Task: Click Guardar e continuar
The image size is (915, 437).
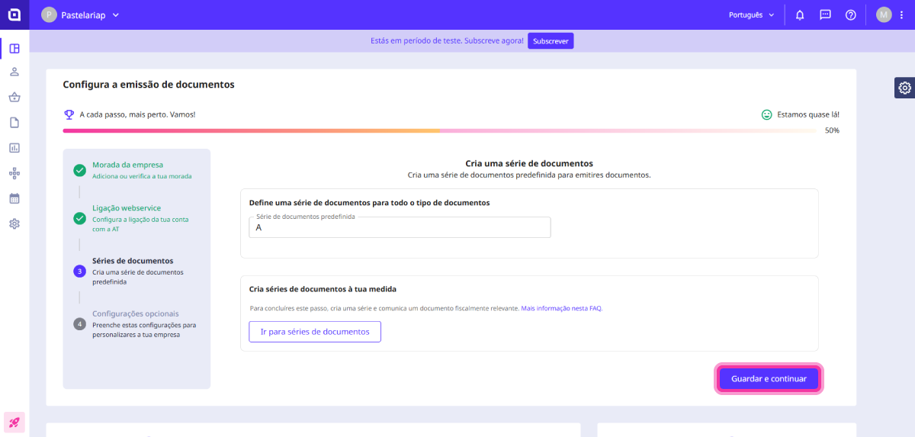Action: click(x=769, y=378)
